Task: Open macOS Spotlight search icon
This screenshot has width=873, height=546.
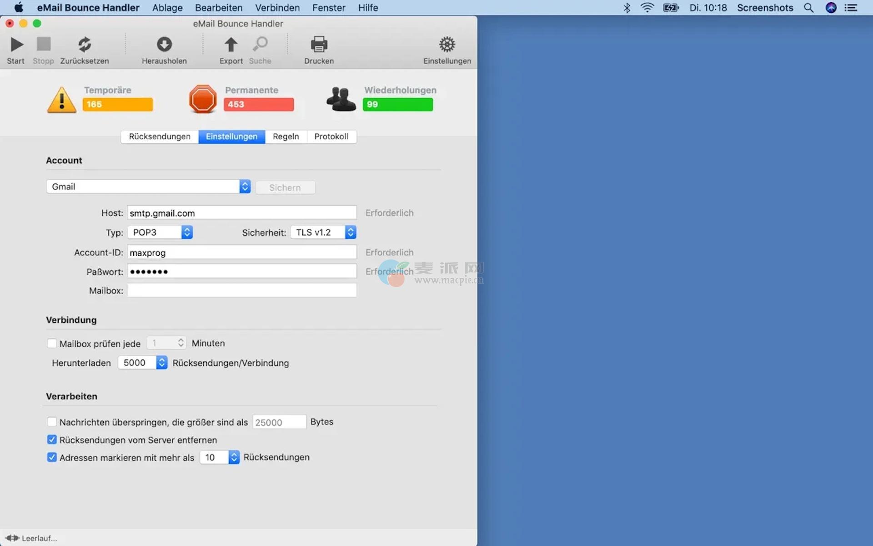Action: [808, 8]
